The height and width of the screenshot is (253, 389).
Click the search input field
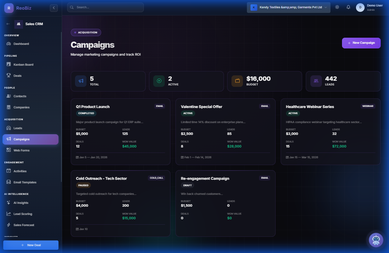[x=105, y=7]
